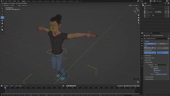The height and width of the screenshot is (96, 170).
Task: Enable the Names checkbox
Action: coord(154,67)
